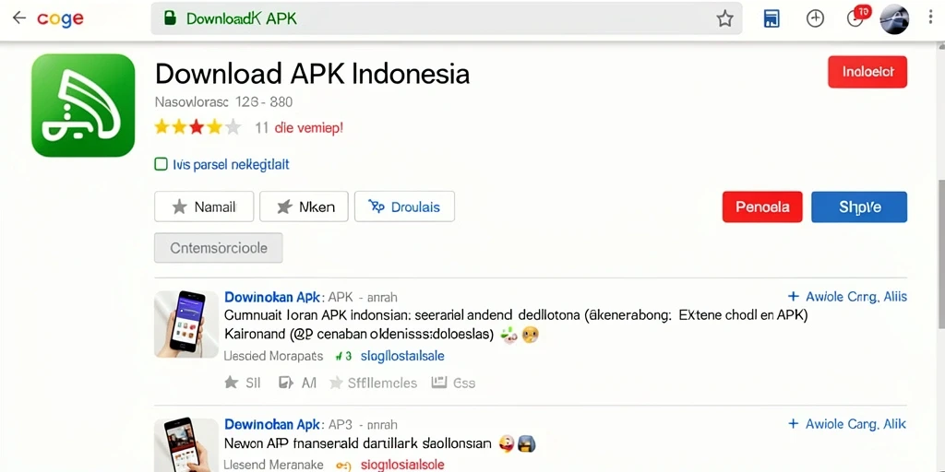The image size is (945, 472).
Task: Click the red Inoloelot button
Action: [x=867, y=72]
